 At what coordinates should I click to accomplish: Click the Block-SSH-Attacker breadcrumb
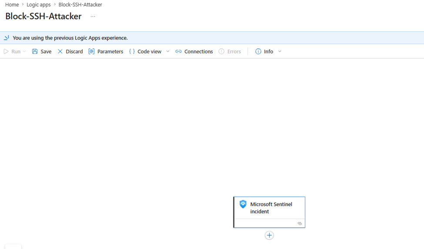(80, 5)
